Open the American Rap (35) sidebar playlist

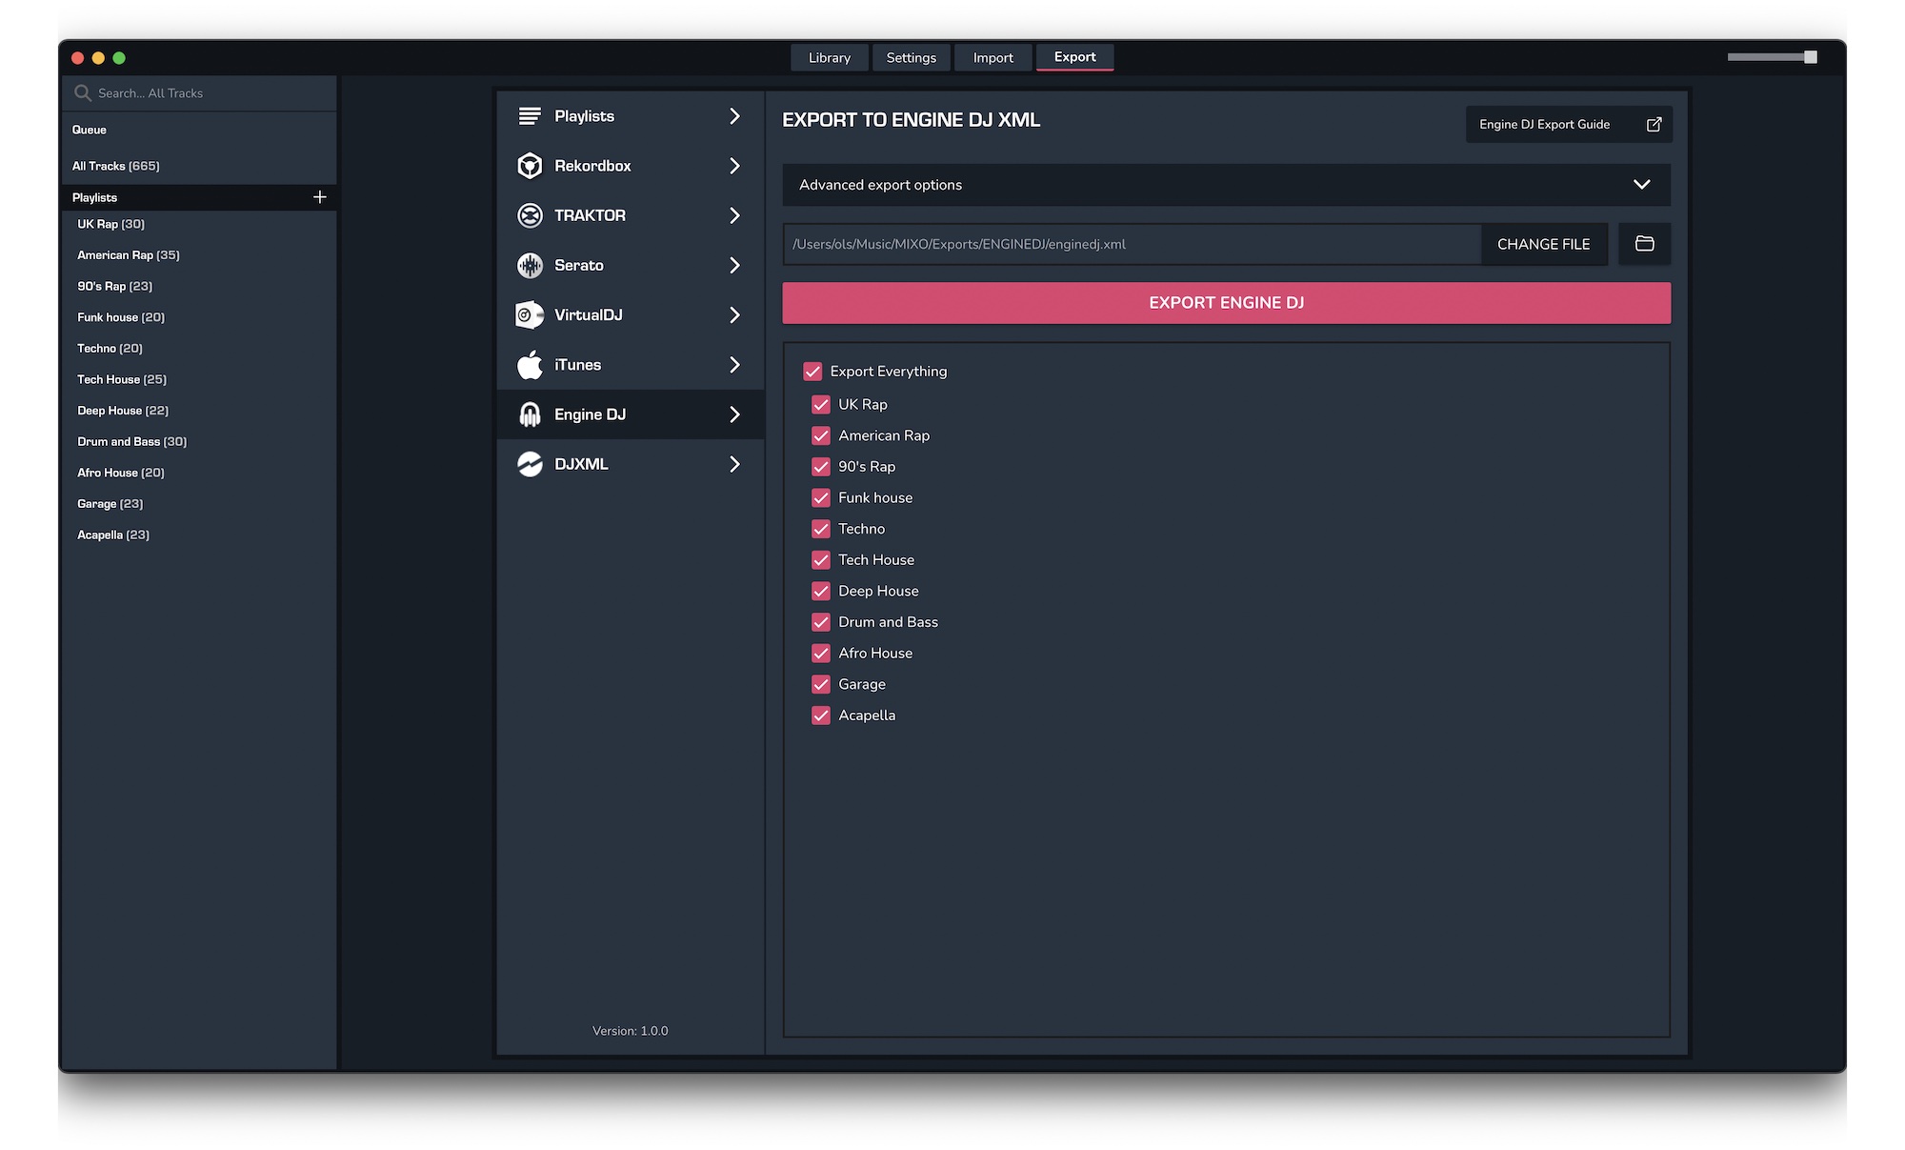pos(129,255)
